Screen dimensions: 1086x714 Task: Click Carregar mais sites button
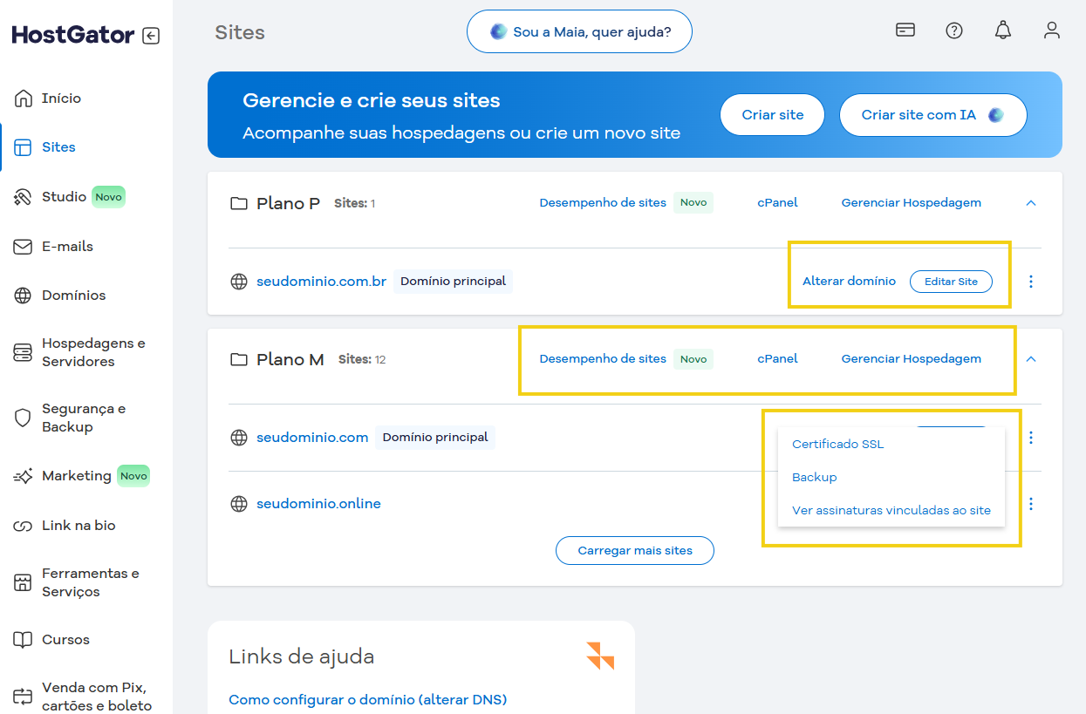tap(635, 550)
